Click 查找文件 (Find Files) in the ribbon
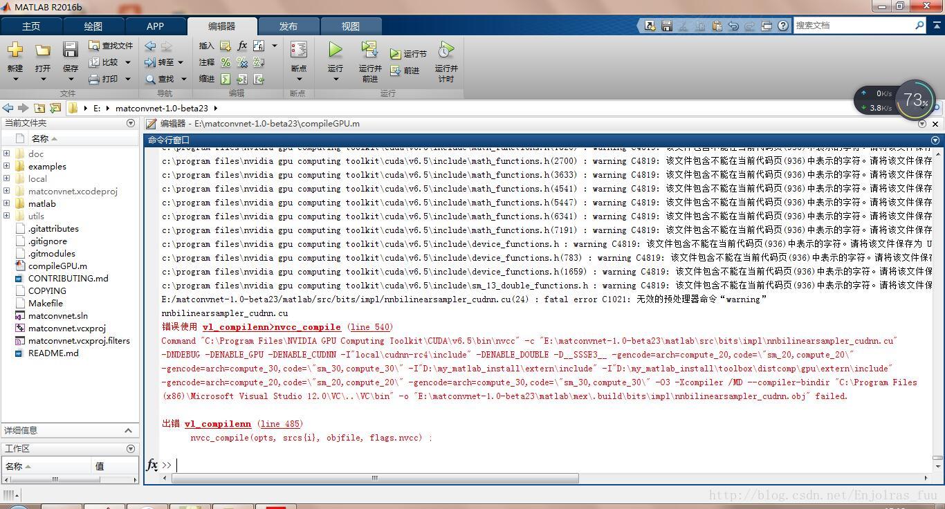945x509 pixels. [111, 46]
